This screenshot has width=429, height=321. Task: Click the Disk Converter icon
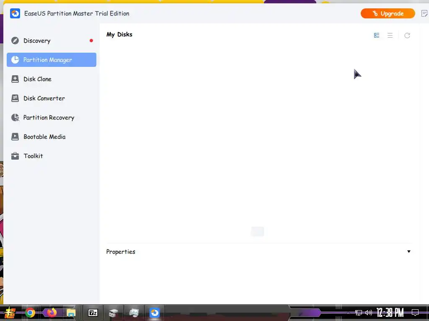[x=15, y=98]
